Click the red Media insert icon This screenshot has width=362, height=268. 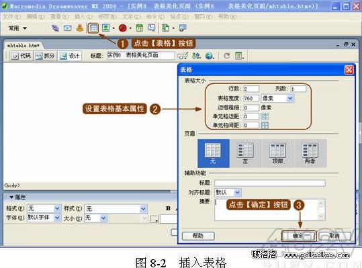(x=123, y=28)
